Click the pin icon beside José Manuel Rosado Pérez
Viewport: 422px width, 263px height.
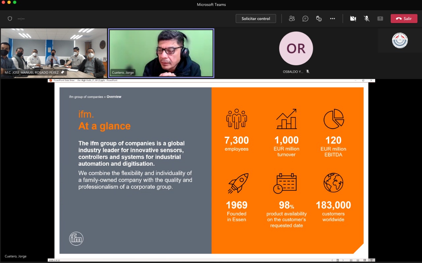(x=63, y=72)
